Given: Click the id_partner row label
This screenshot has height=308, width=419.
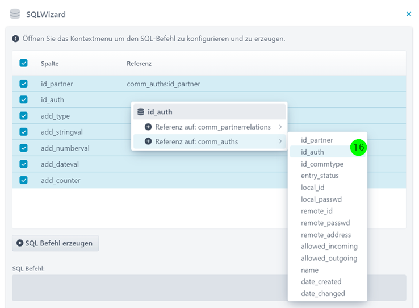Looking at the screenshot, I should tap(57, 84).
